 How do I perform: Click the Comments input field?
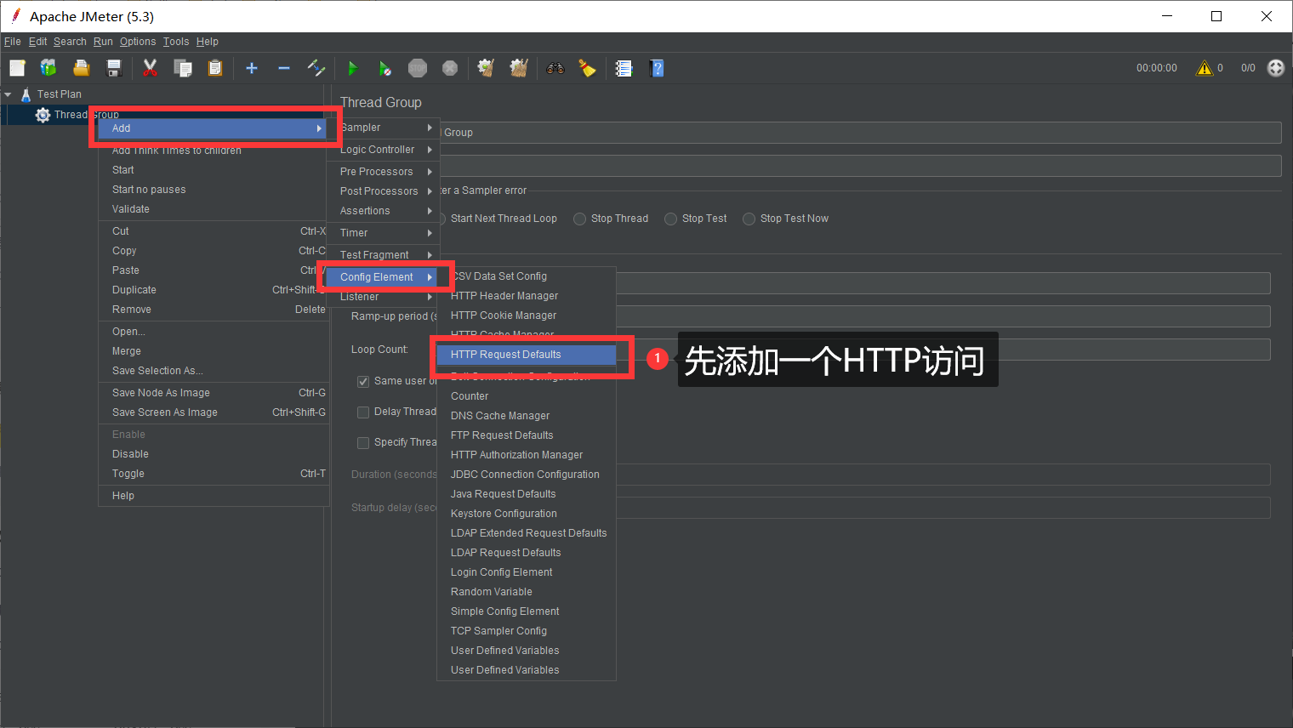coord(861,166)
